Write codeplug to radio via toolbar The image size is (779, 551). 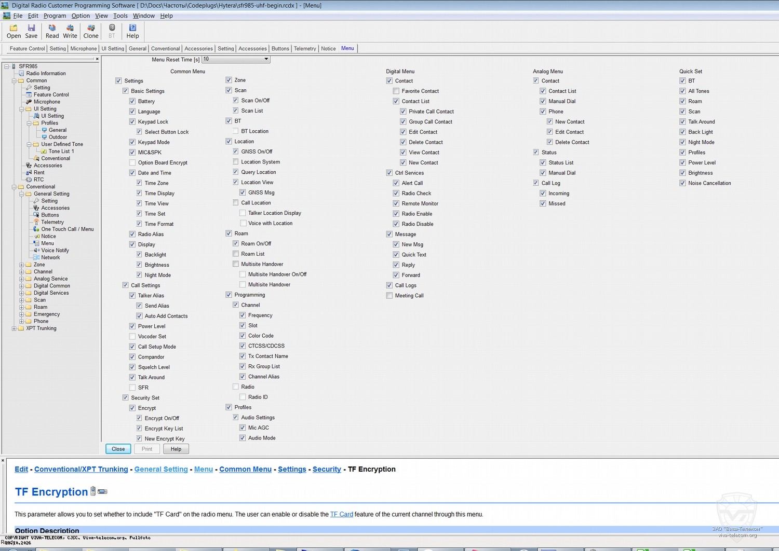[x=70, y=31]
